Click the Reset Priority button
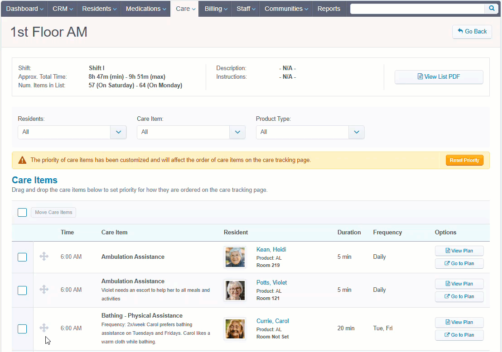502x352 pixels. coord(464,160)
